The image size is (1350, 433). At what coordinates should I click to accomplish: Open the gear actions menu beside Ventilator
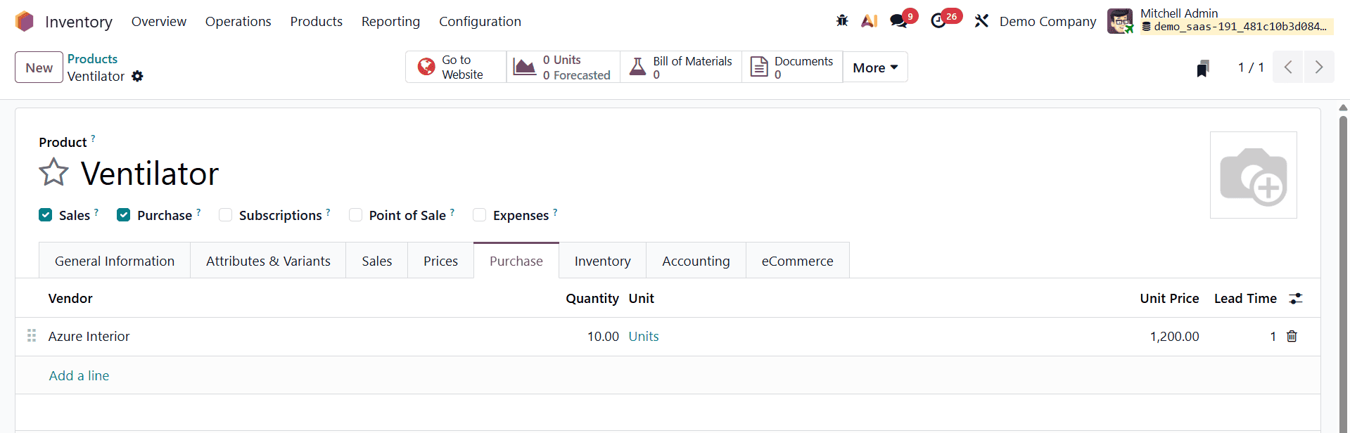point(137,76)
